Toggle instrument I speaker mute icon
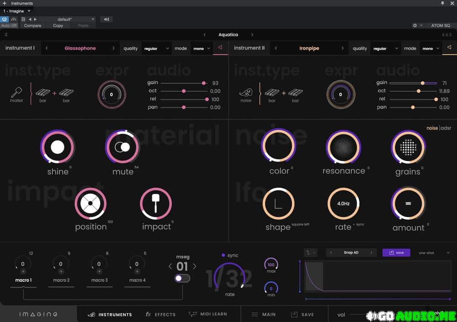Viewport: 457px width, 322px height. pos(220,48)
